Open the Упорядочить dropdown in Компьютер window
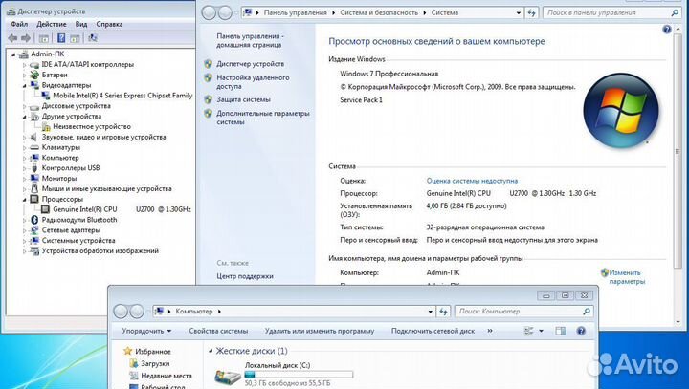 pyautogui.click(x=146, y=331)
